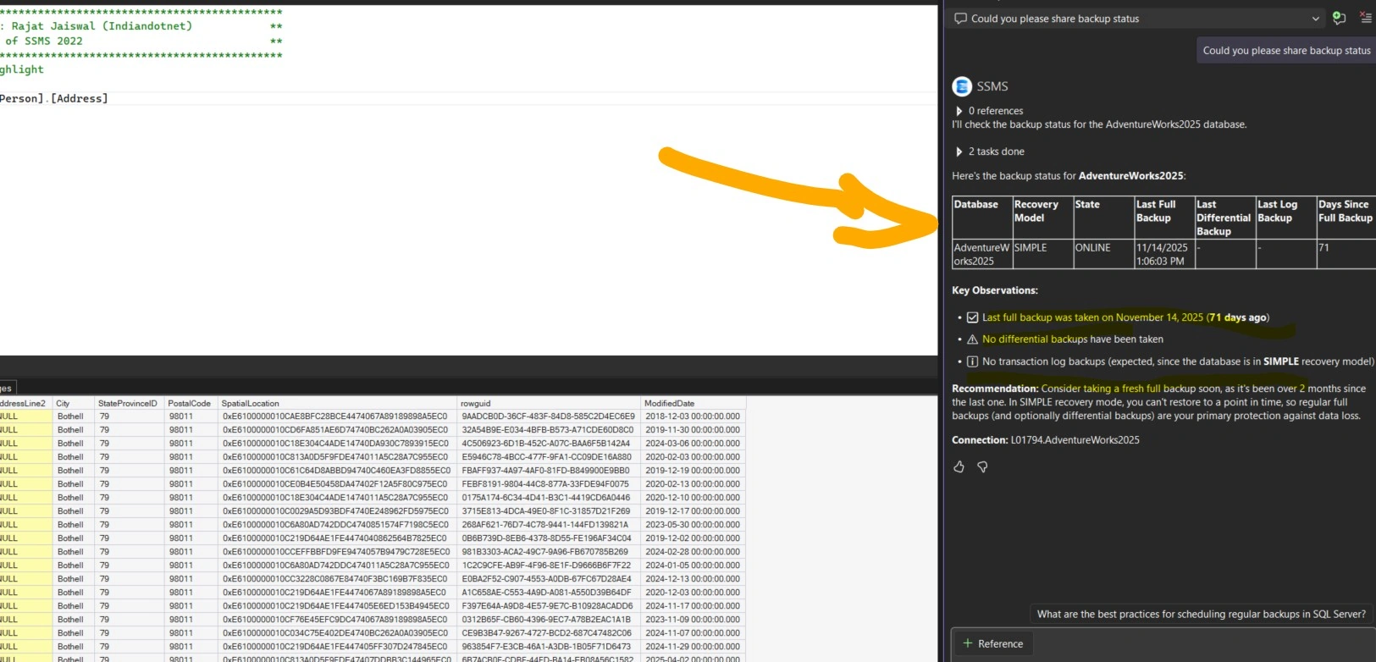Select the PostalCode column header
The height and width of the screenshot is (662, 1376).
point(190,404)
